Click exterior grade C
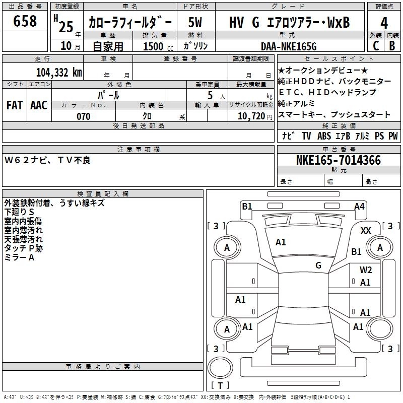This screenshot has height=403, width=403. [x=376, y=46]
